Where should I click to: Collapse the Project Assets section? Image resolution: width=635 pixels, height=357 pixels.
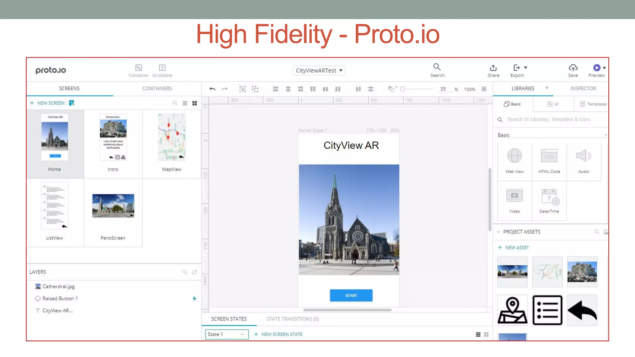498,232
